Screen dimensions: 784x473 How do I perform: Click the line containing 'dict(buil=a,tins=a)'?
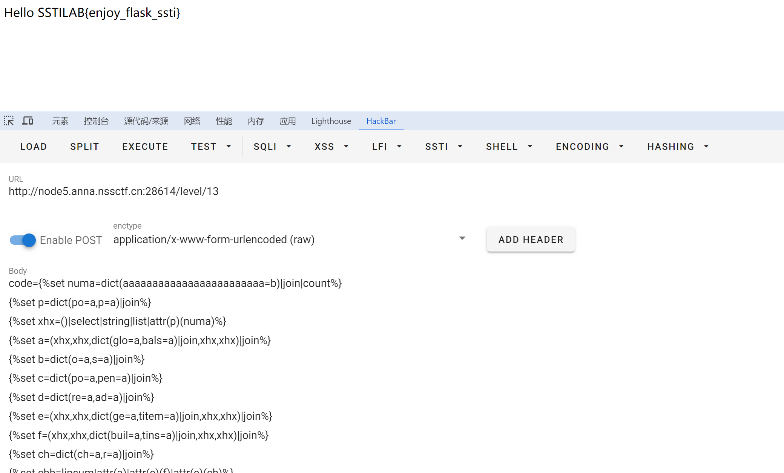pyautogui.click(x=139, y=435)
